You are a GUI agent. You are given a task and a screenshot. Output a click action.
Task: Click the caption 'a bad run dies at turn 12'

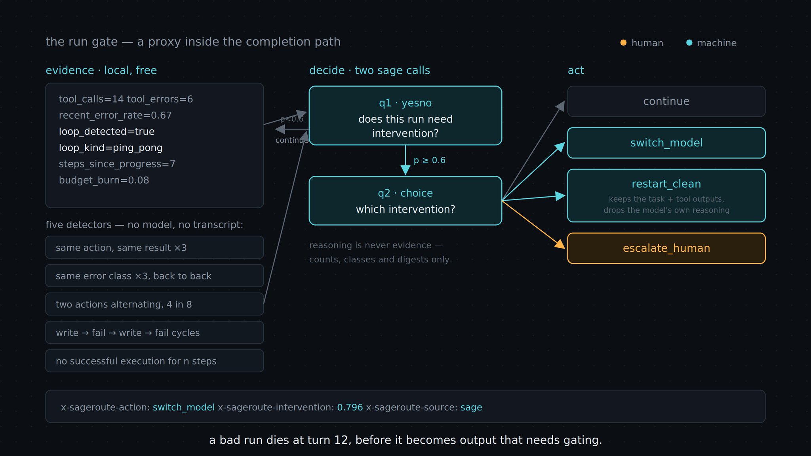pos(280,440)
